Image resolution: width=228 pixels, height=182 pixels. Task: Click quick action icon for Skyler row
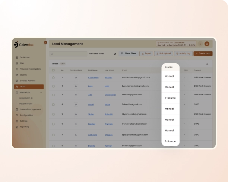coord(76,114)
